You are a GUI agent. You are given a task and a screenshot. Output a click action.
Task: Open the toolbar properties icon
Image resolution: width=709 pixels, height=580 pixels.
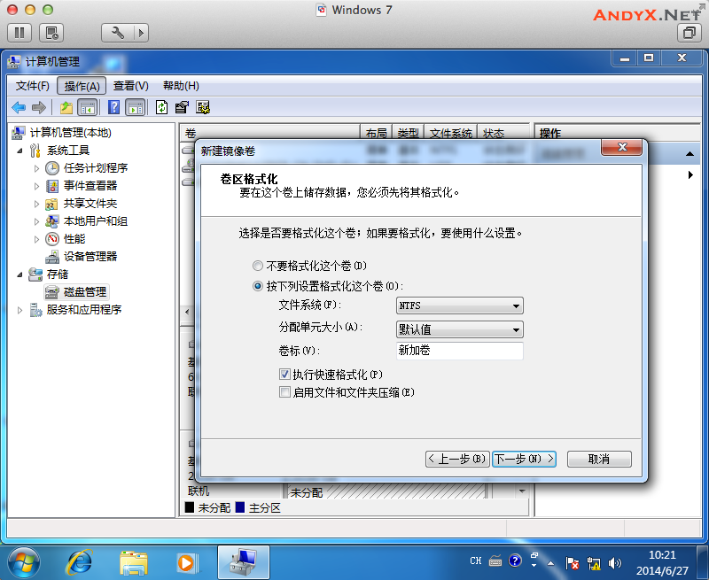tap(182, 107)
